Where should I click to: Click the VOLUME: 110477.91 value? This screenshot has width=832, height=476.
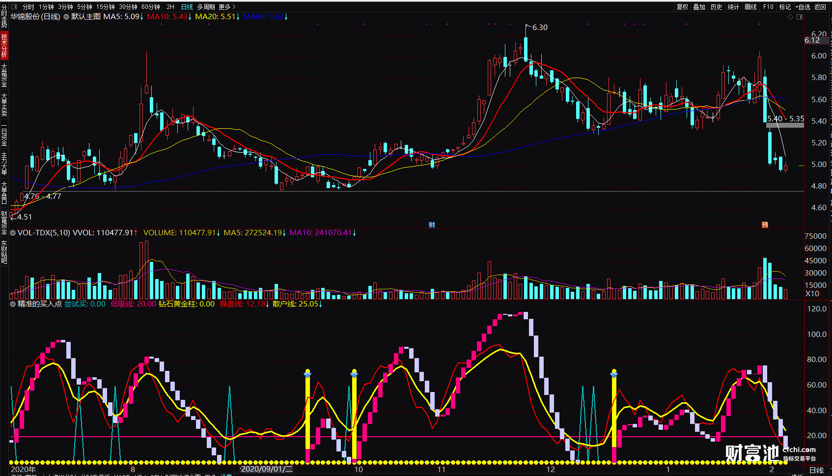point(180,233)
